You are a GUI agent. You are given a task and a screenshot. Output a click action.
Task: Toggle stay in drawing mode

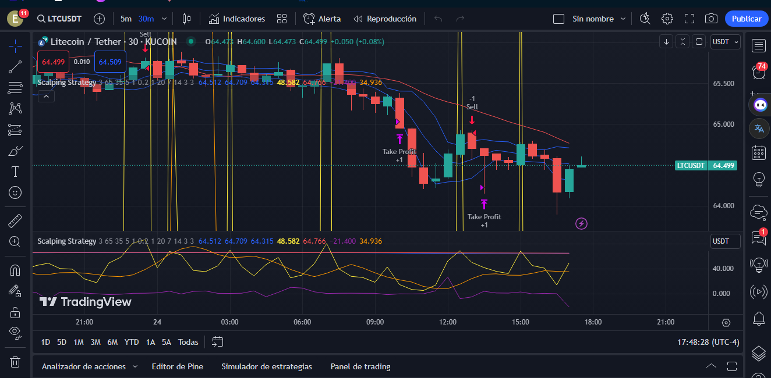click(x=15, y=291)
